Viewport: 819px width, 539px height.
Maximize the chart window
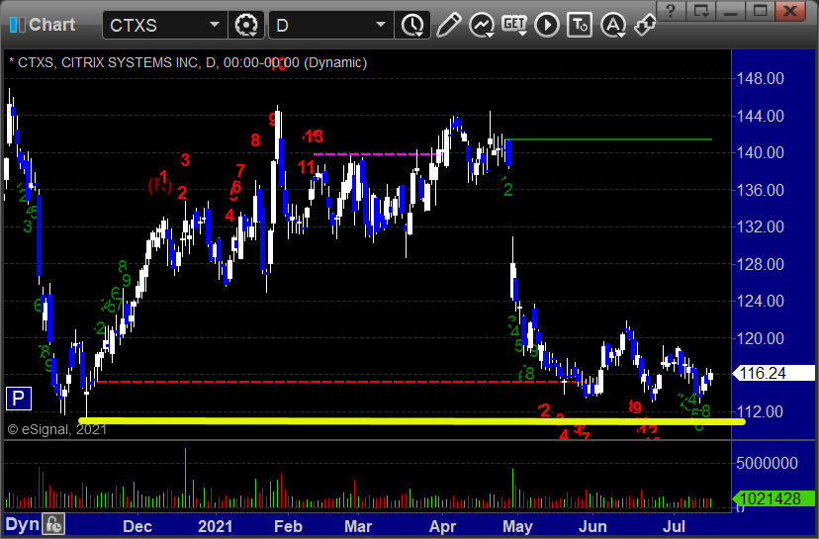pyautogui.click(x=760, y=10)
